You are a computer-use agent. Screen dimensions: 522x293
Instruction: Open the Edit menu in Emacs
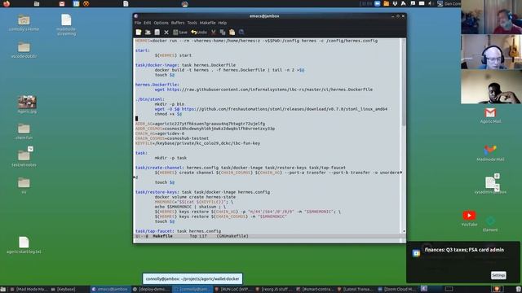(148, 23)
